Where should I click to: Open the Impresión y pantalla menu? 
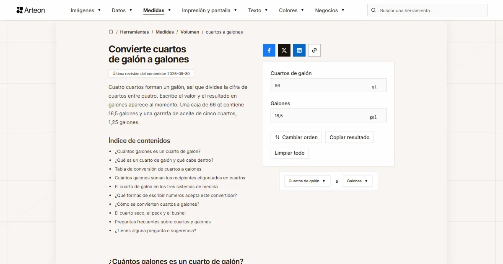pyautogui.click(x=210, y=10)
